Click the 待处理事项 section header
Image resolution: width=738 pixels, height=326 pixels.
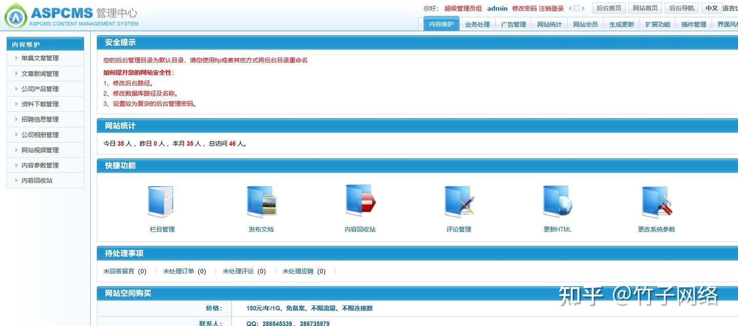coord(417,253)
